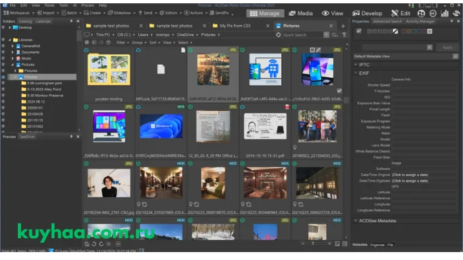Open the Dashboard bar chart icon
The width and height of the screenshot is (463, 260).
click(444, 13)
